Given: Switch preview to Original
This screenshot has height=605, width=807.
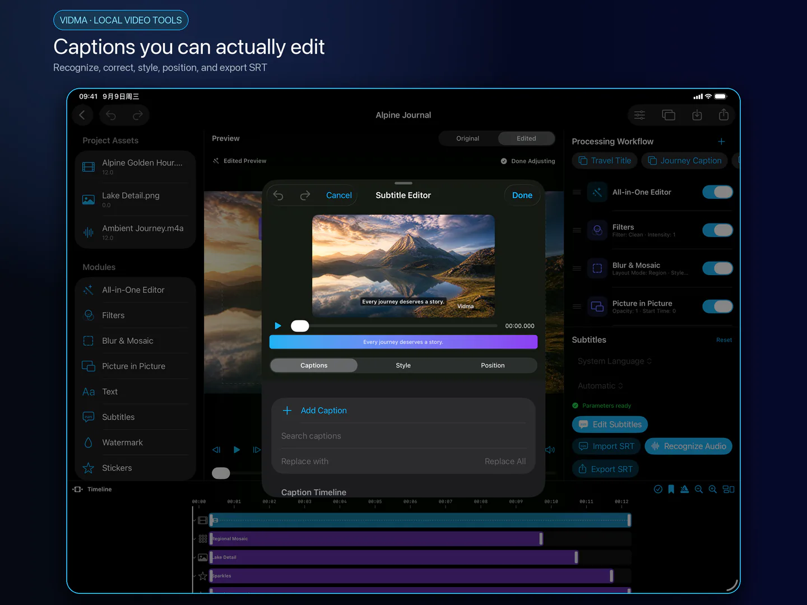Looking at the screenshot, I should (x=468, y=138).
